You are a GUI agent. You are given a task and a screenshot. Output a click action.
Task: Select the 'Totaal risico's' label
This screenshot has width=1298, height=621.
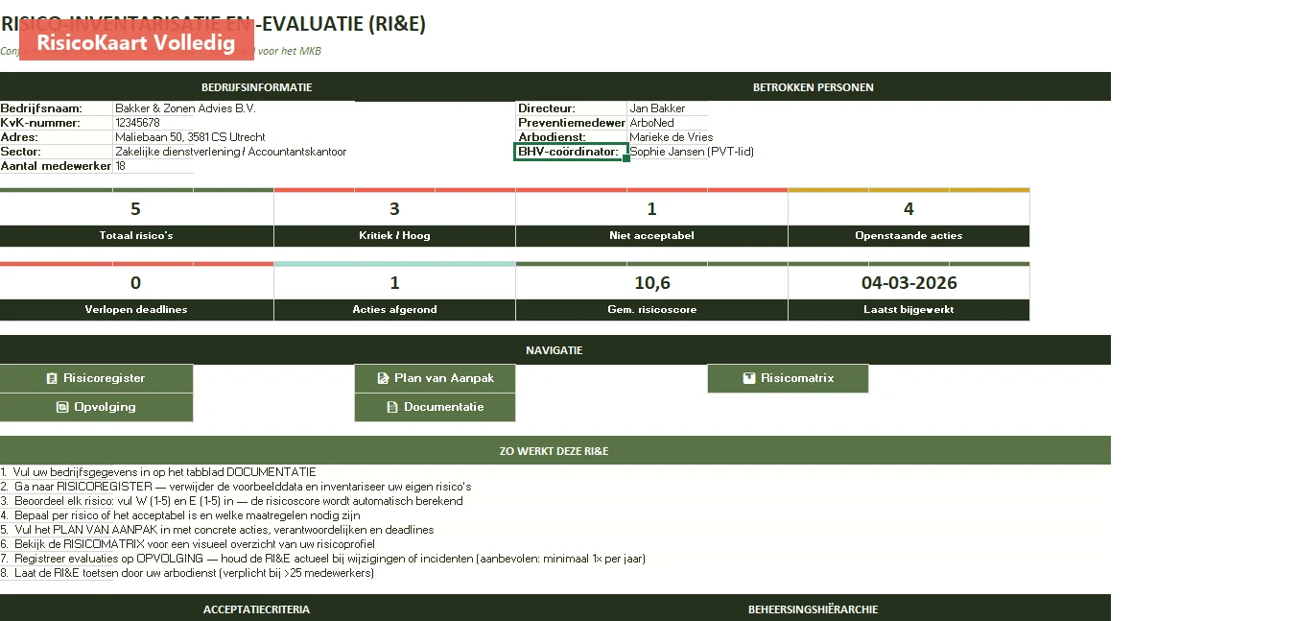pos(136,236)
